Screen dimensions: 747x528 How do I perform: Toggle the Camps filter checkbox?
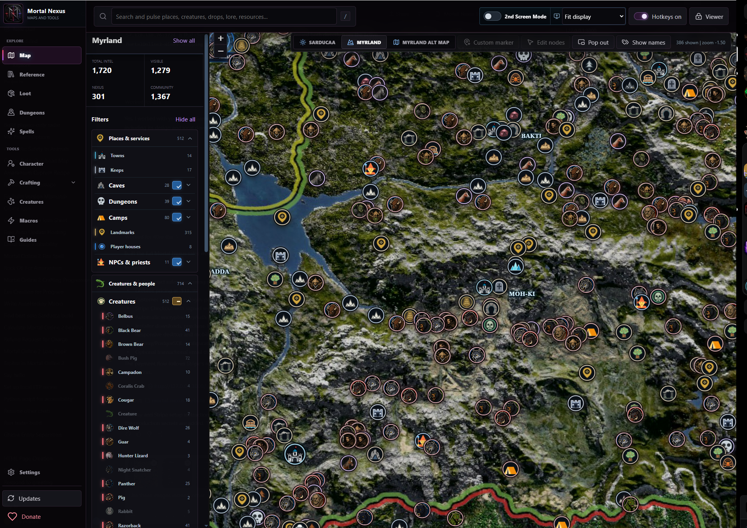point(177,218)
